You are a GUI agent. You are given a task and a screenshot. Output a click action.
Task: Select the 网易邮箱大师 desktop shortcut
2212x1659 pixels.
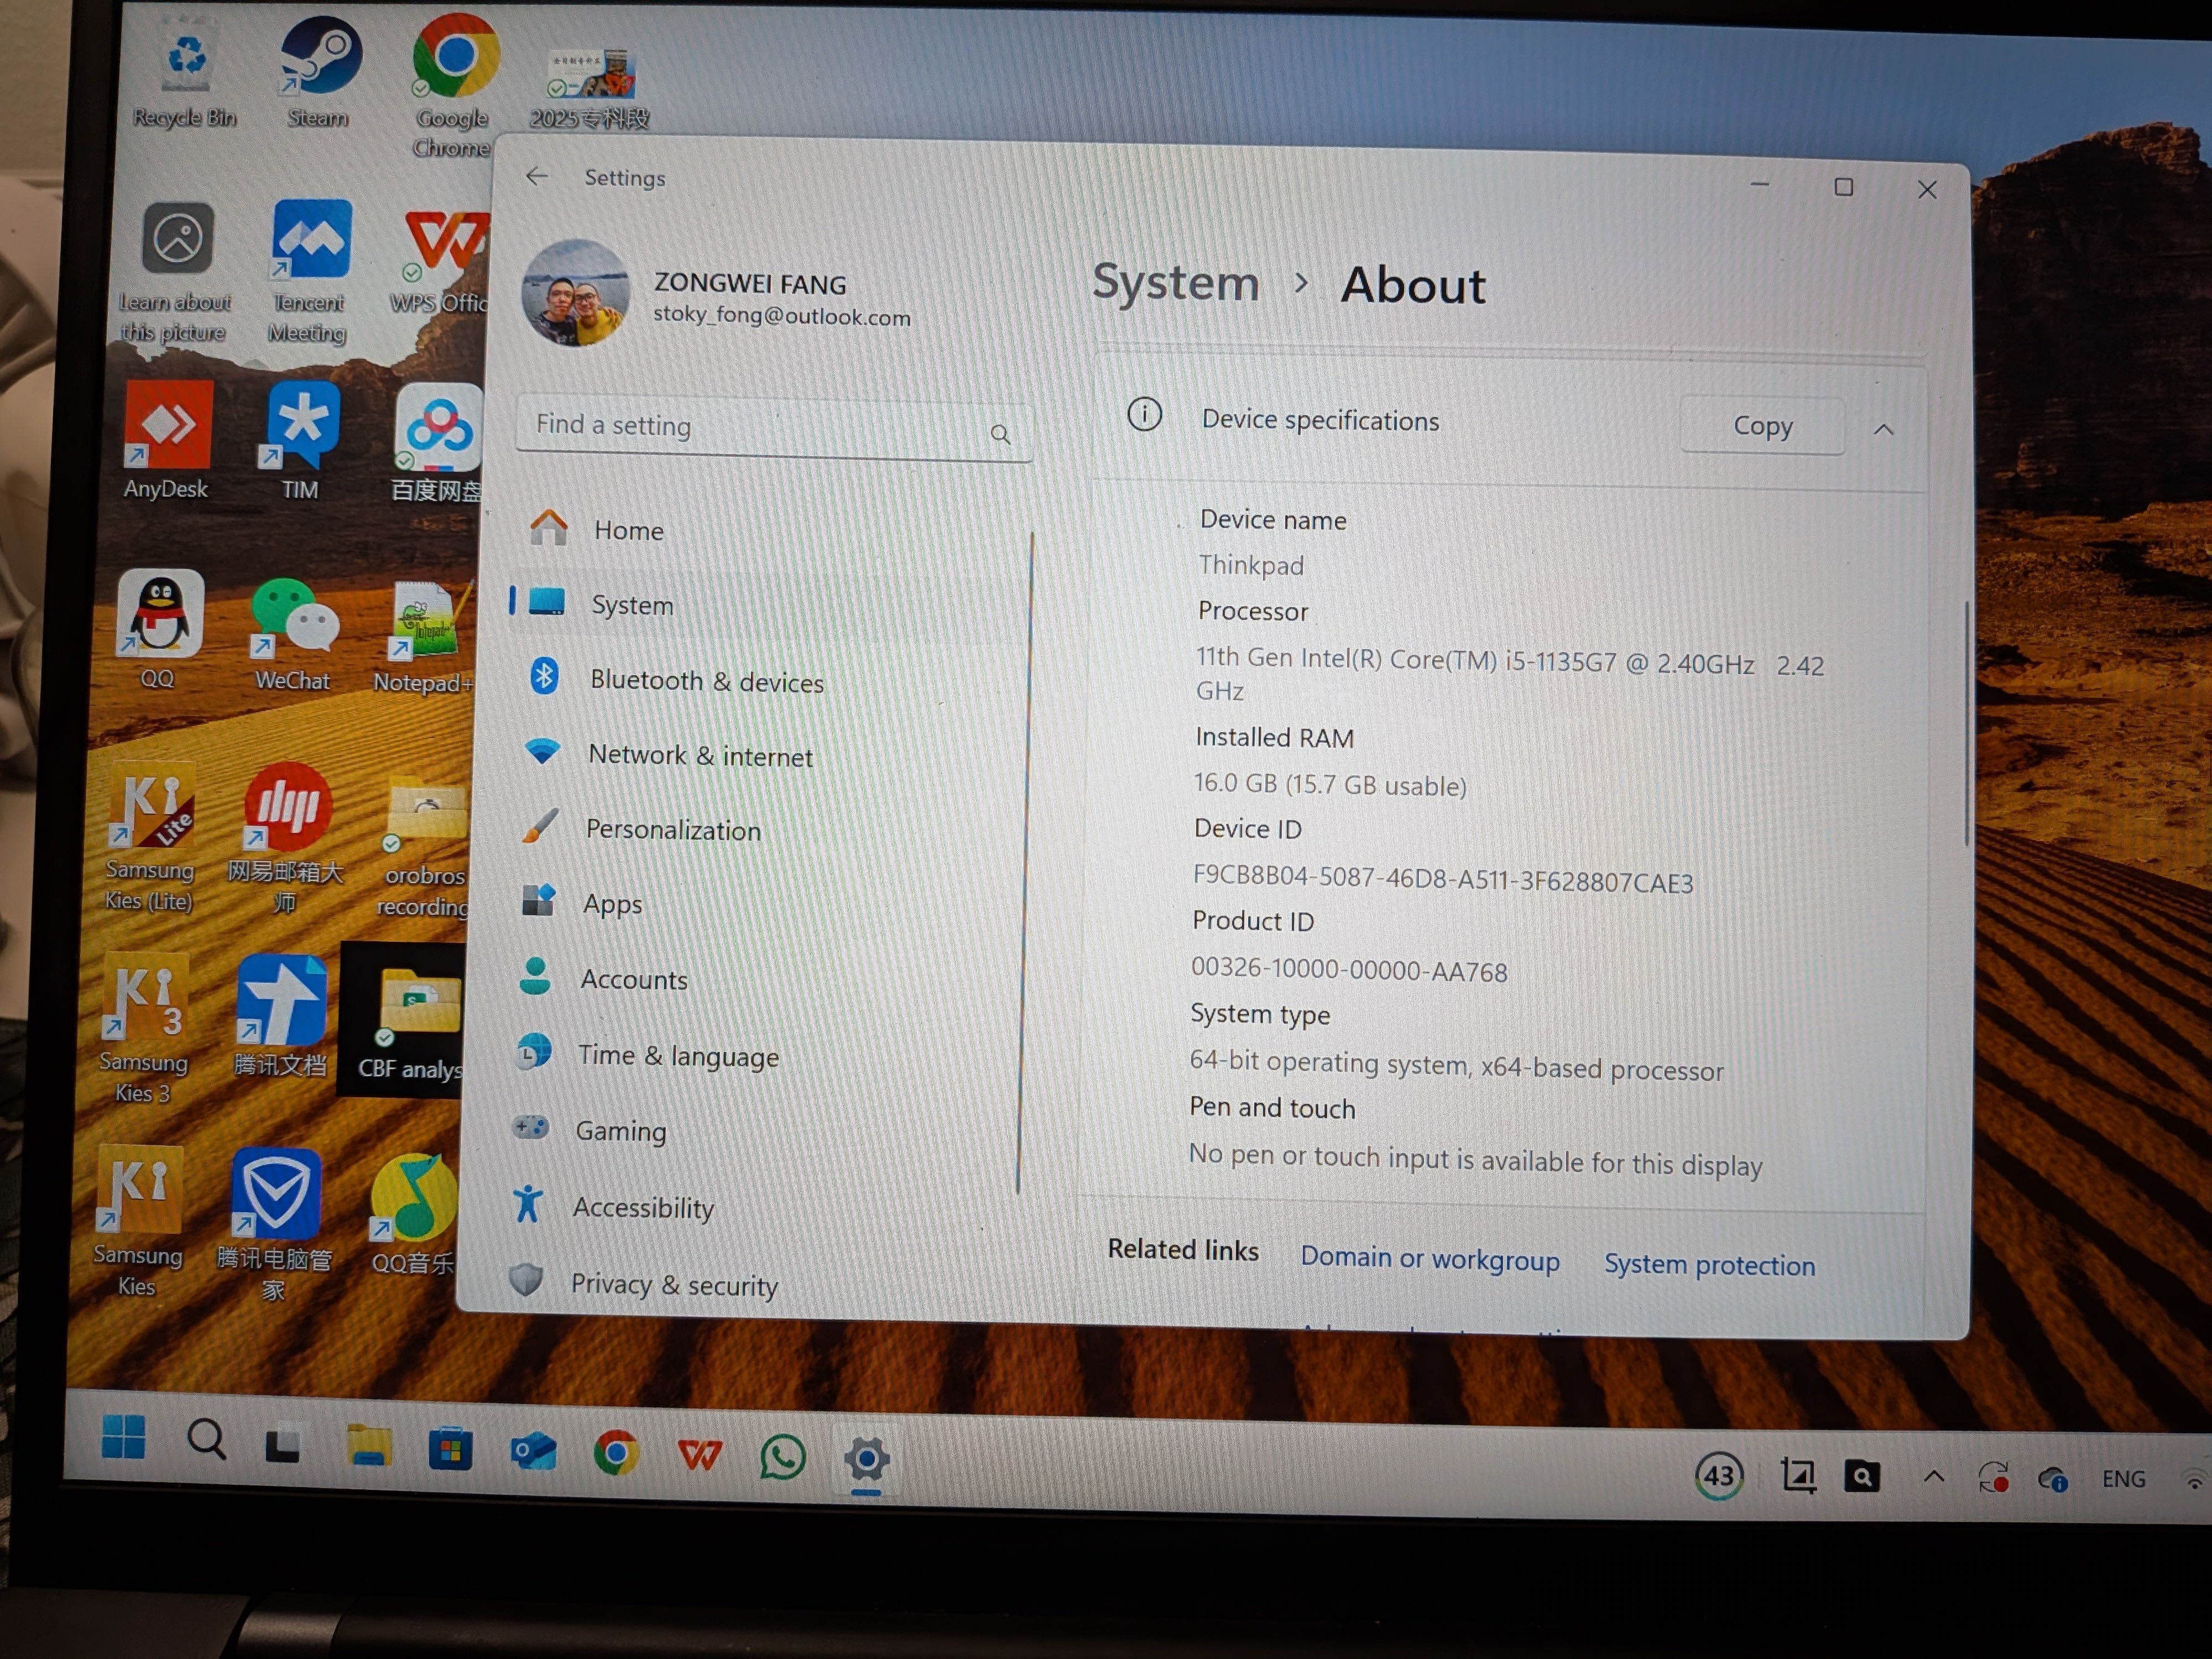click(286, 838)
